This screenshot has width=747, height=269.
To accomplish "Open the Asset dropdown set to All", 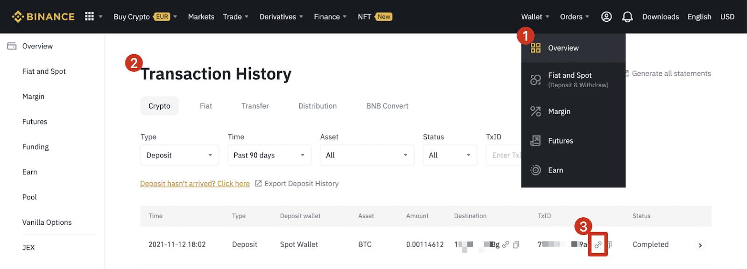I will coord(367,155).
